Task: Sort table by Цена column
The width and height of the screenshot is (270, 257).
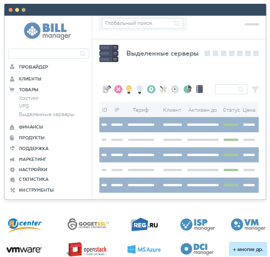Action: tap(249, 110)
